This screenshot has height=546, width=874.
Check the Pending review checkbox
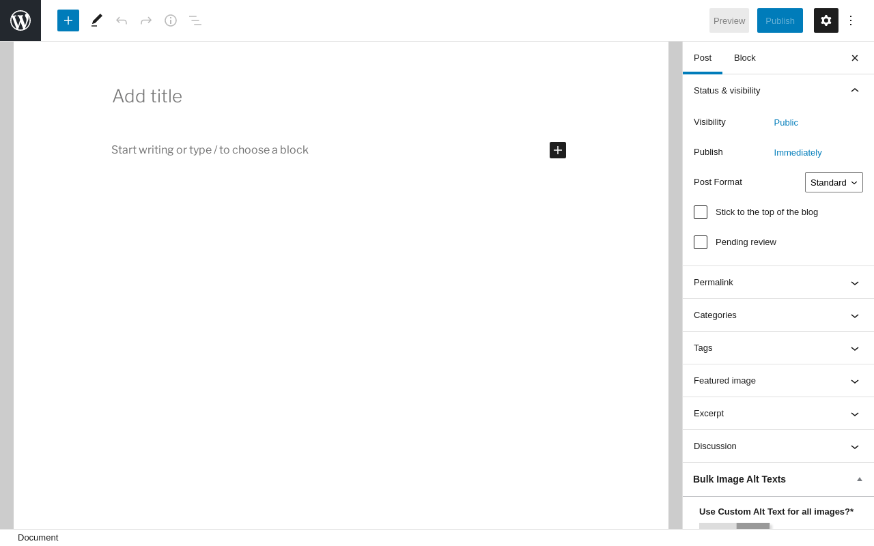click(701, 242)
